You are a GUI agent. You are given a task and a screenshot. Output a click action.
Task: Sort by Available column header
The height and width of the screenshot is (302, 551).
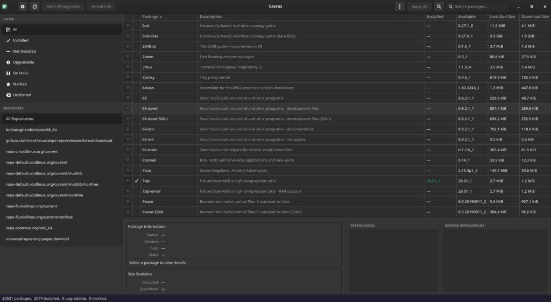[472, 17]
